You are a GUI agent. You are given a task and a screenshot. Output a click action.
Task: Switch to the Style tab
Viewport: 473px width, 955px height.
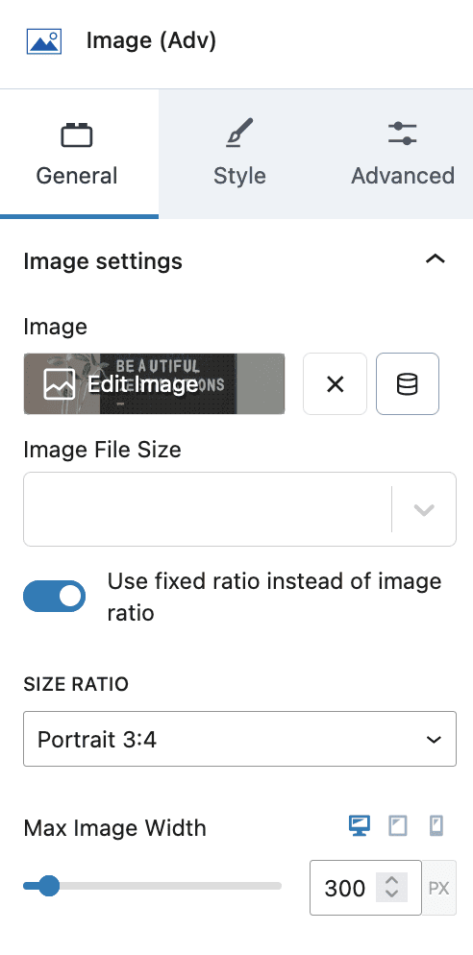(239, 154)
